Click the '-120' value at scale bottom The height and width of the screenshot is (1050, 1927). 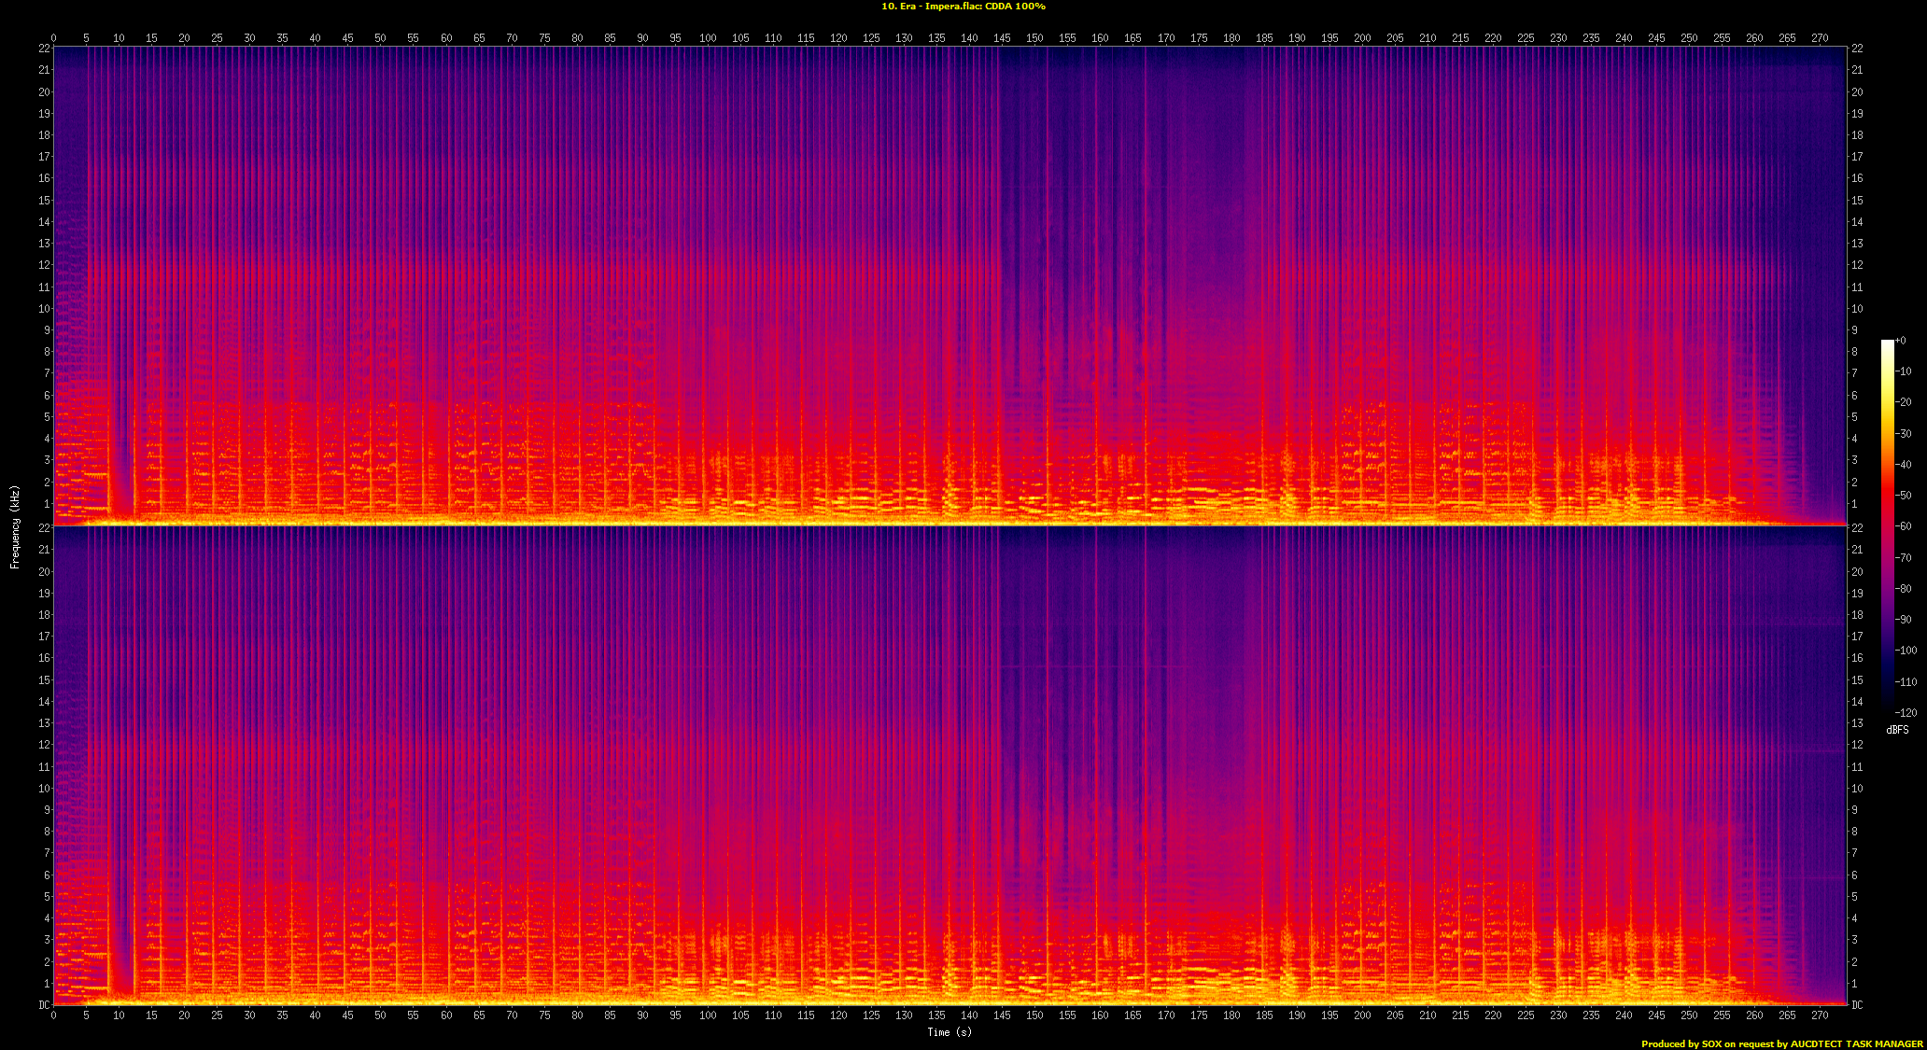pos(1905,713)
